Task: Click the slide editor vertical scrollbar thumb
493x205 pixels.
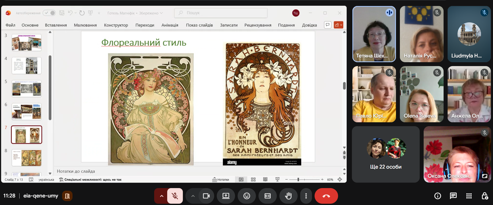Action: click(x=344, y=86)
